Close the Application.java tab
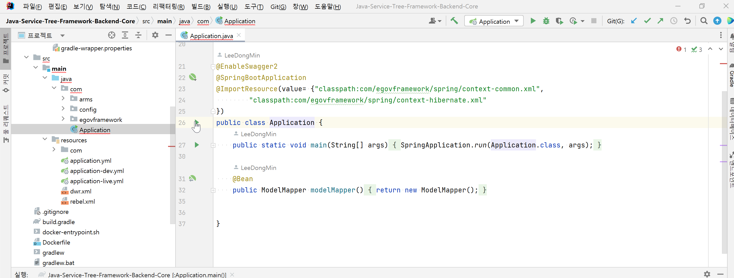 click(x=239, y=35)
